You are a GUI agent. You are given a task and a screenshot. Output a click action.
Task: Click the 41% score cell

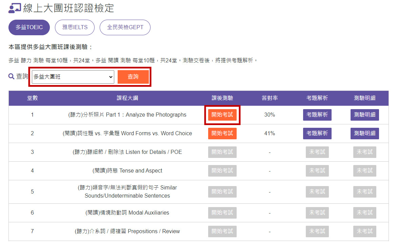click(x=270, y=134)
